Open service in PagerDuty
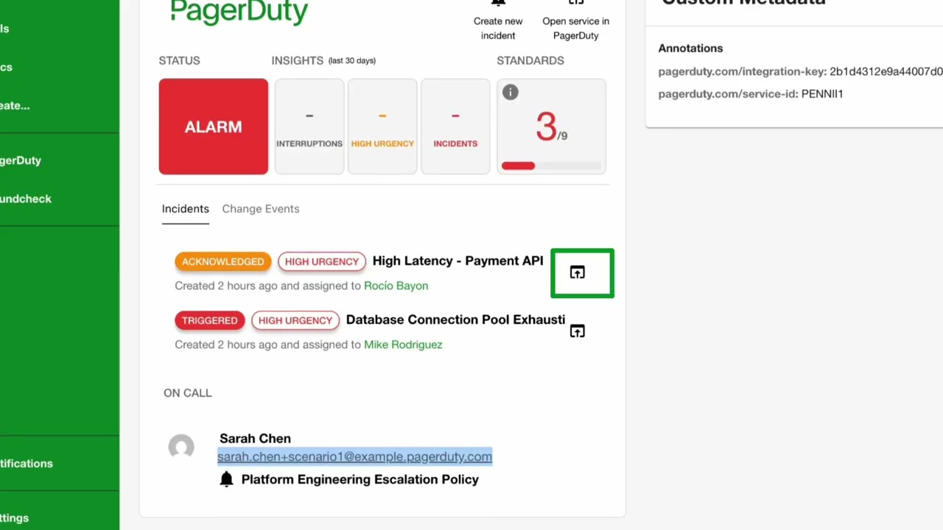This screenshot has width=943, height=530. 576,21
